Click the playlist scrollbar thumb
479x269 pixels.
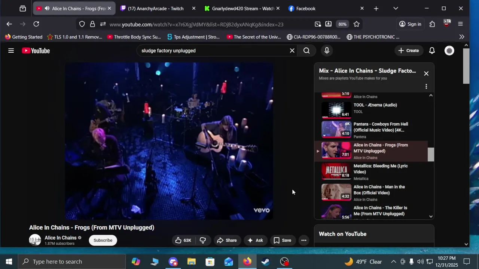click(431, 154)
